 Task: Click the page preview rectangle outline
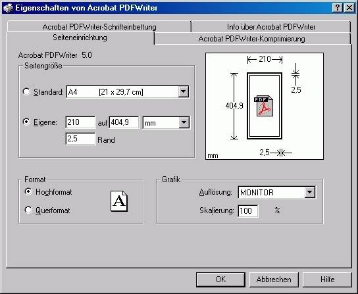coord(265,106)
